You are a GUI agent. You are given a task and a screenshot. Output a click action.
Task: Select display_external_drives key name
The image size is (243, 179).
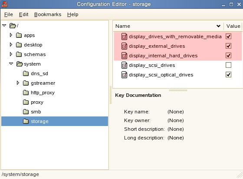point(157,46)
